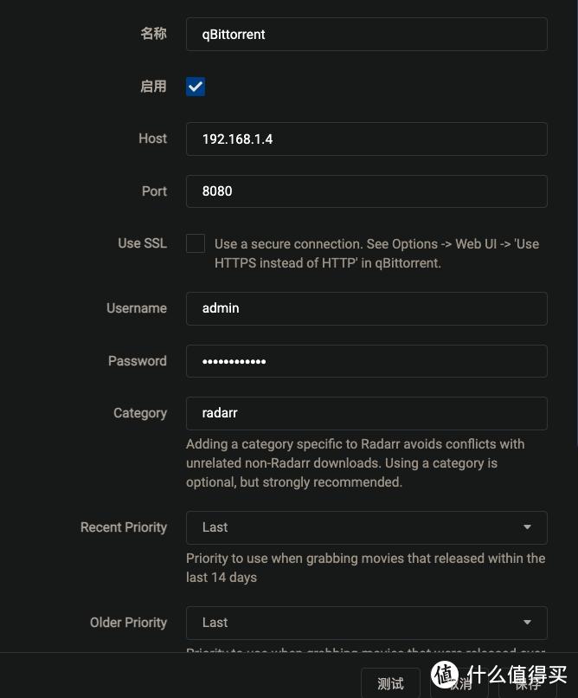Click into the masked Password field
Image resolution: width=578 pixels, height=698 pixels.
point(366,361)
